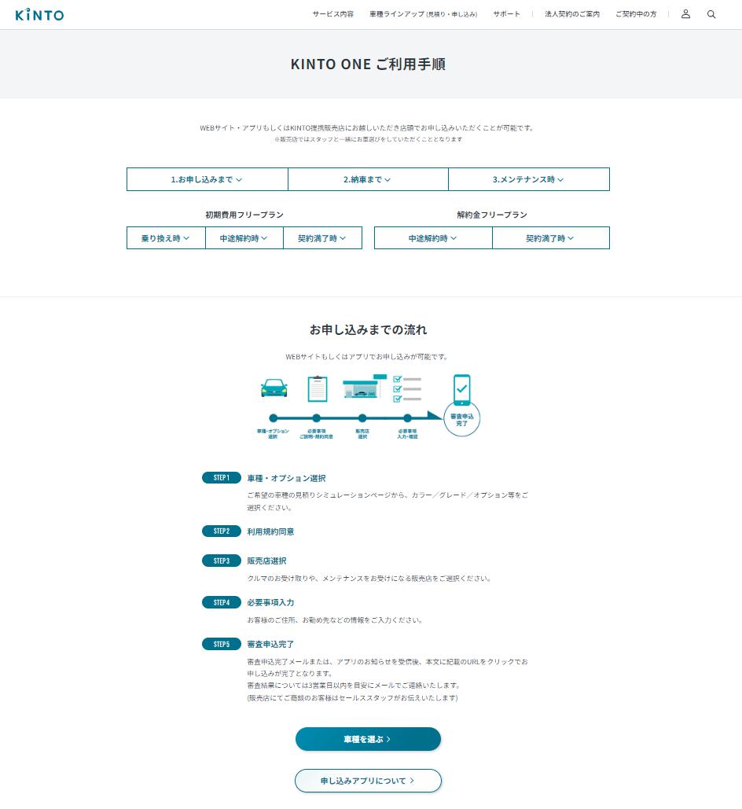Image resolution: width=742 pixels, height=809 pixels.
Task: Click the checklist illustration
Action: tap(407, 388)
